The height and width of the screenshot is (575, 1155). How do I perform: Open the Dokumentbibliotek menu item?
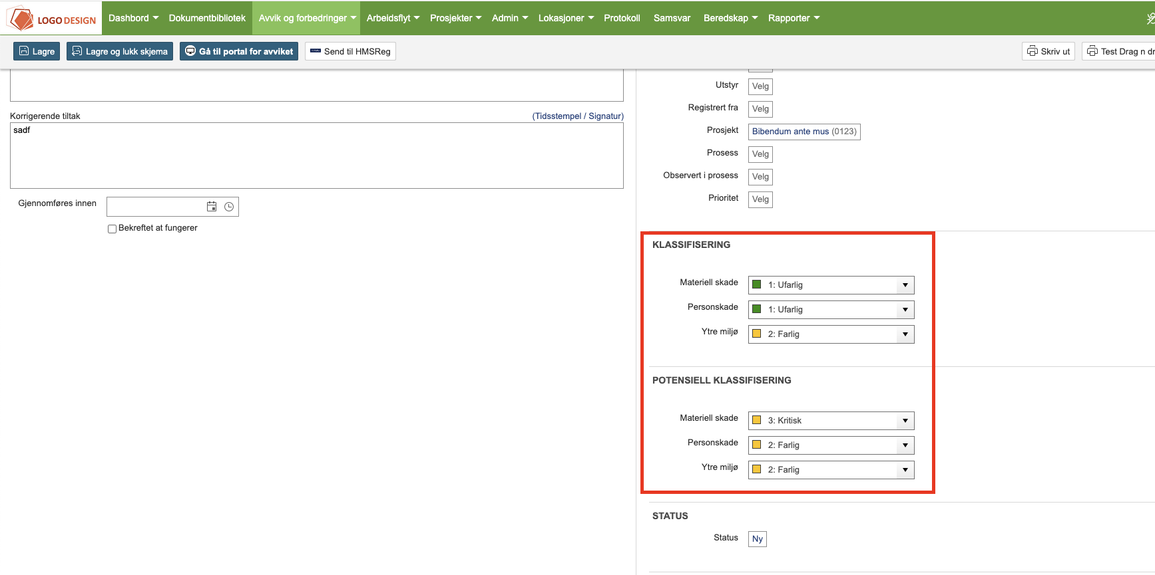click(207, 18)
